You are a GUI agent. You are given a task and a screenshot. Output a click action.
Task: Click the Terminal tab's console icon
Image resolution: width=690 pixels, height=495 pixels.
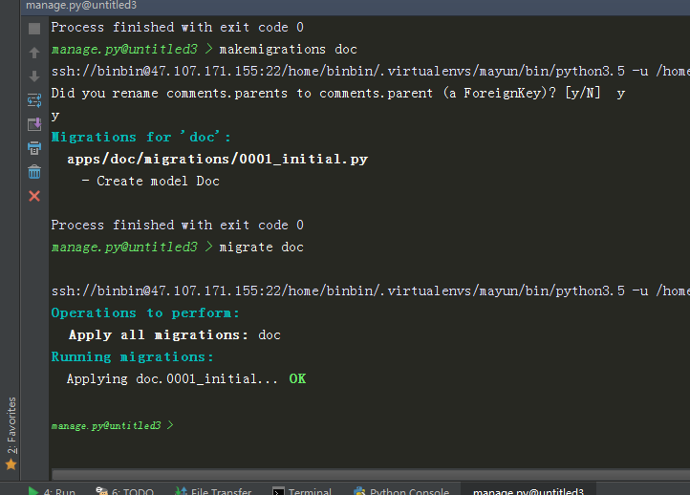pos(278,491)
